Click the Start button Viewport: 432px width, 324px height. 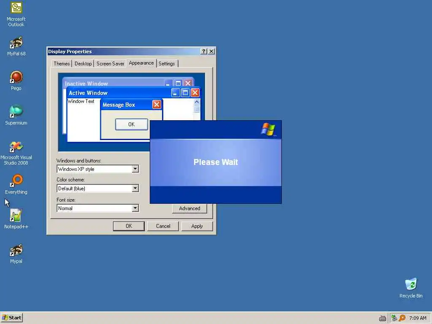click(x=11, y=318)
